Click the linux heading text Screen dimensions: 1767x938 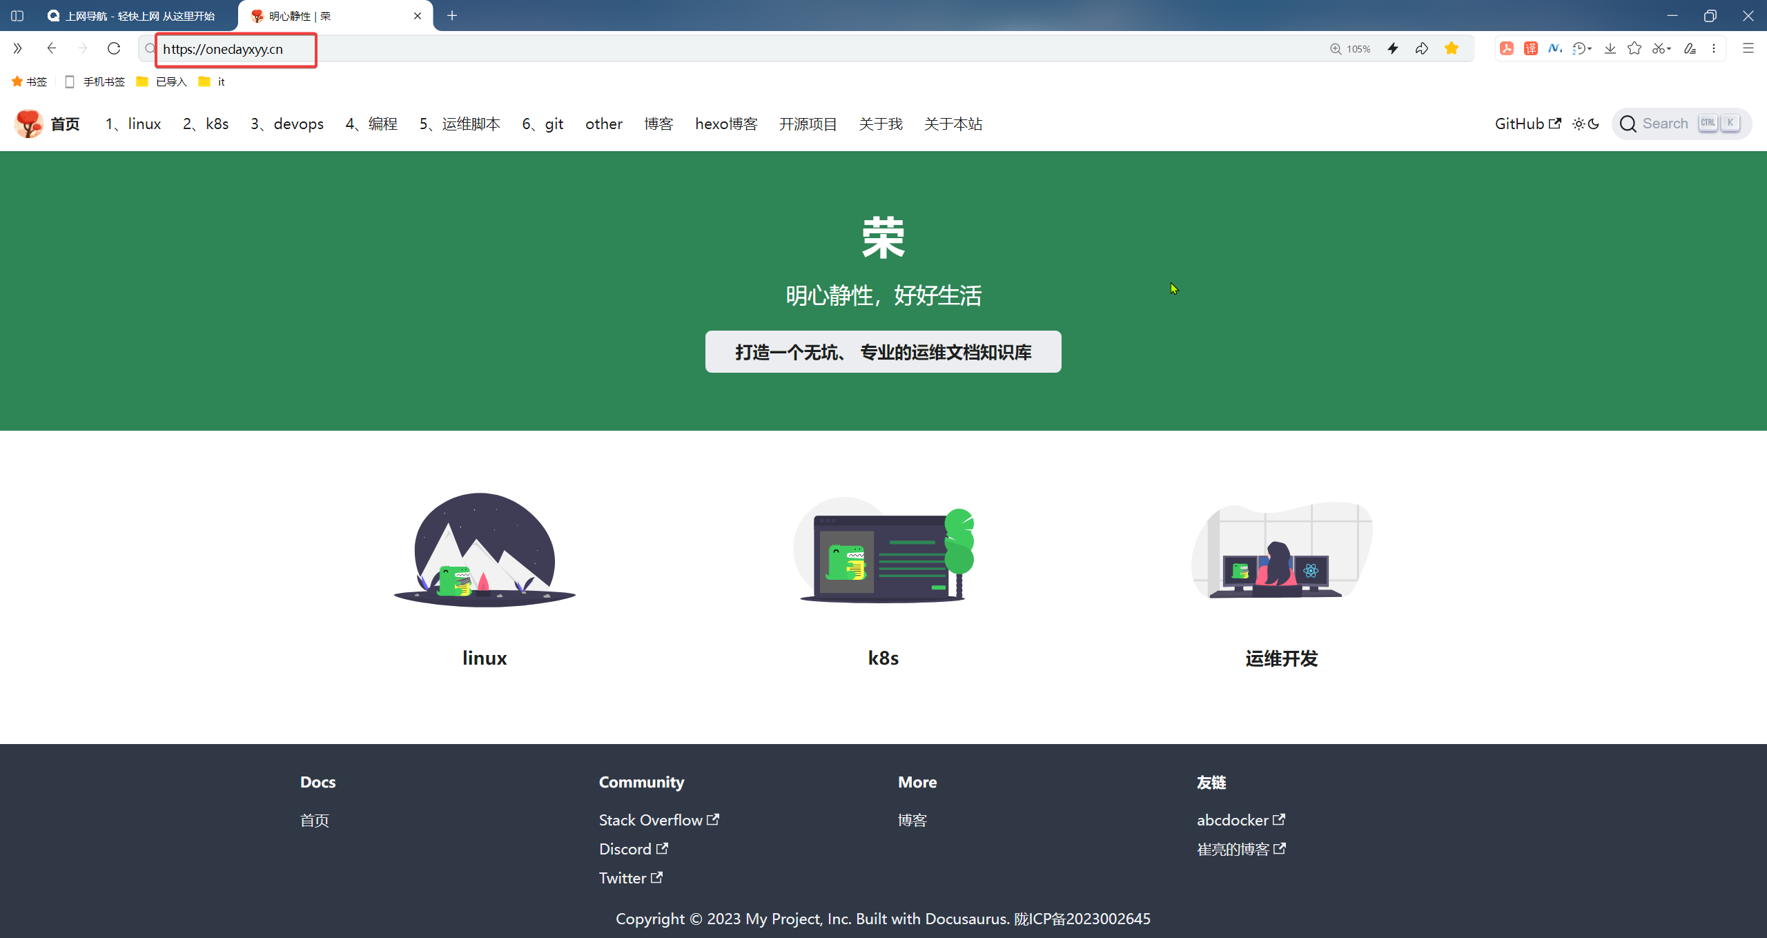(x=485, y=658)
